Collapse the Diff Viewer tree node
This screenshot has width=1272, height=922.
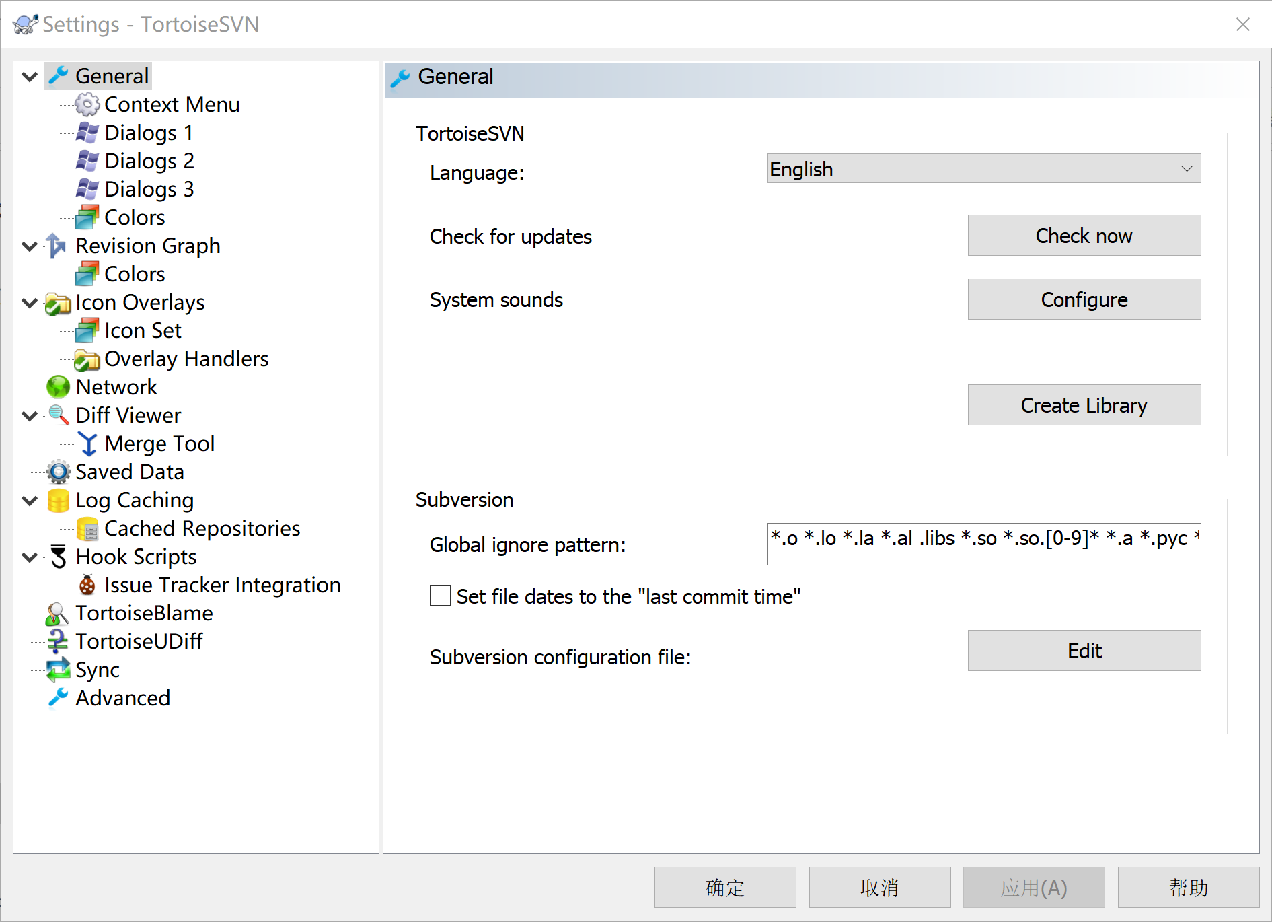pyautogui.click(x=30, y=415)
